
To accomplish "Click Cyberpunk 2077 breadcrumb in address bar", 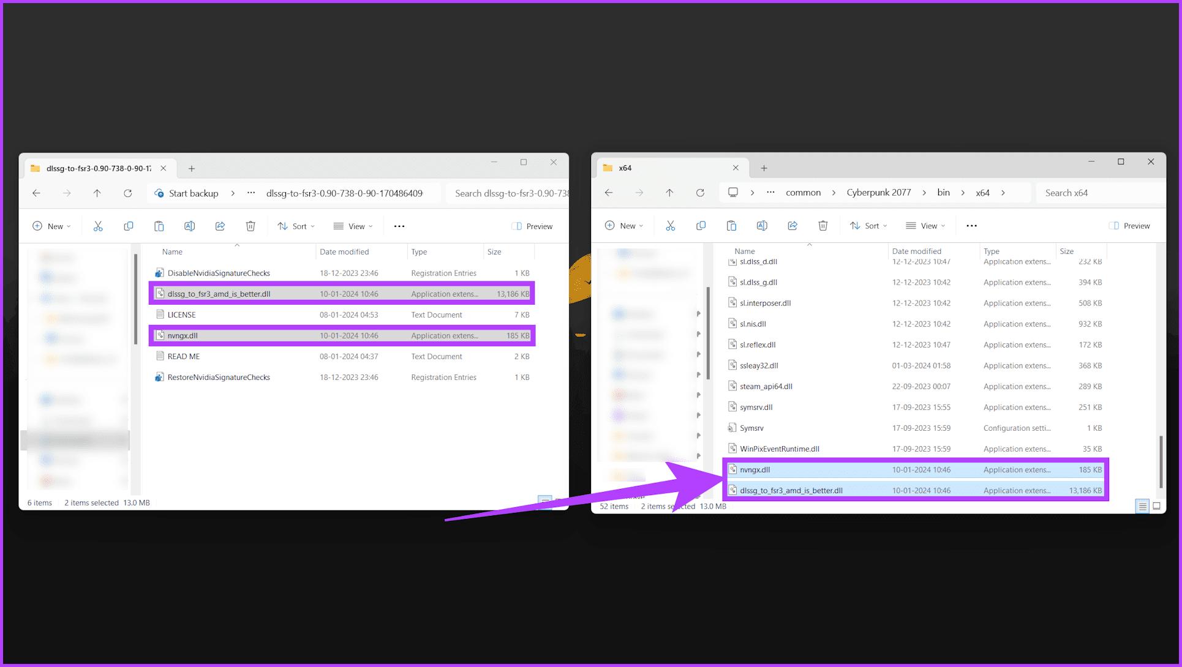I will pyautogui.click(x=878, y=193).
